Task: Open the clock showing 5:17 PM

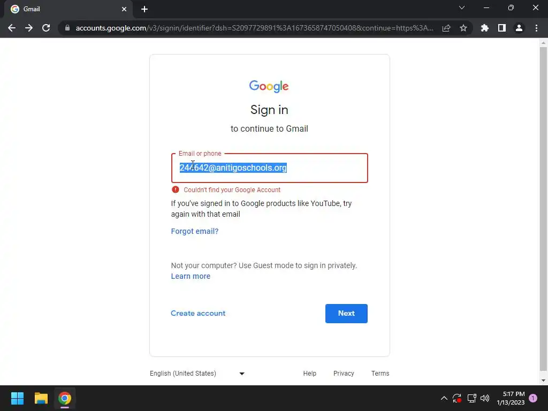Action: pyautogui.click(x=511, y=398)
